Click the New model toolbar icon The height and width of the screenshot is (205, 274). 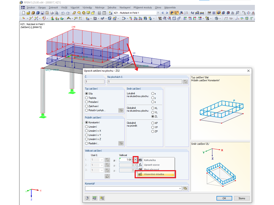tap(23, 13)
